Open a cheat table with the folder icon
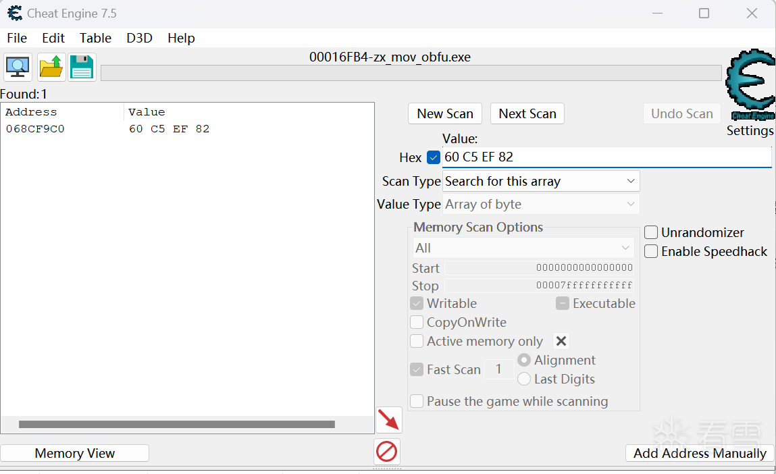 [51, 67]
